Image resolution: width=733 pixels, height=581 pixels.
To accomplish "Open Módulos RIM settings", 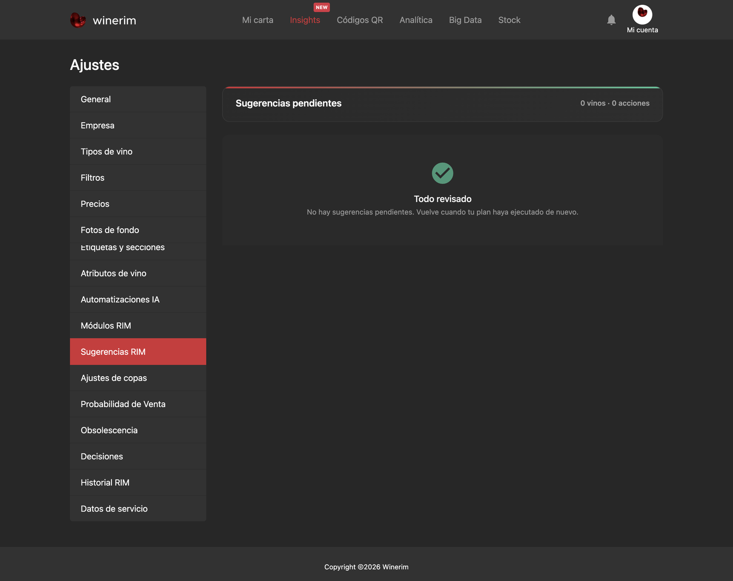I will coord(138,325).
